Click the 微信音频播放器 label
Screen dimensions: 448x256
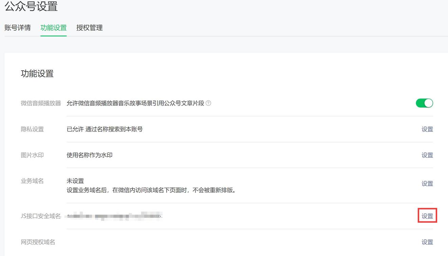[x=41, y=103]
